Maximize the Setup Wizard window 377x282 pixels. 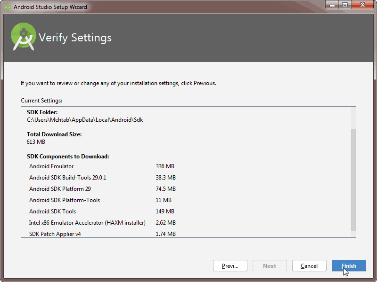coord(345,5)
